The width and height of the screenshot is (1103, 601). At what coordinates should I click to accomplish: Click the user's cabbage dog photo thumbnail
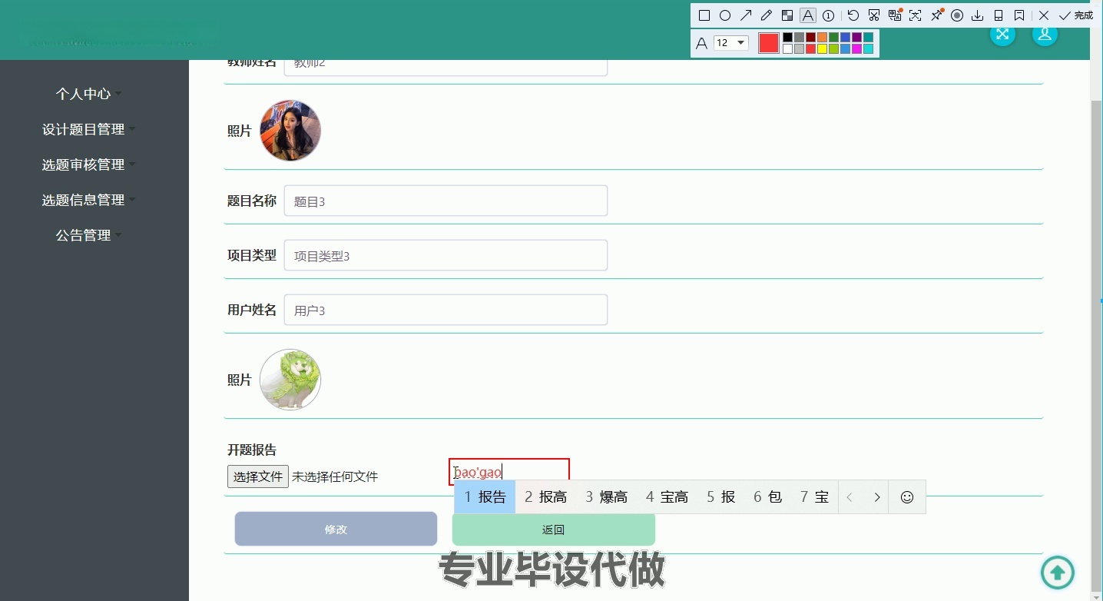point(290,380)
